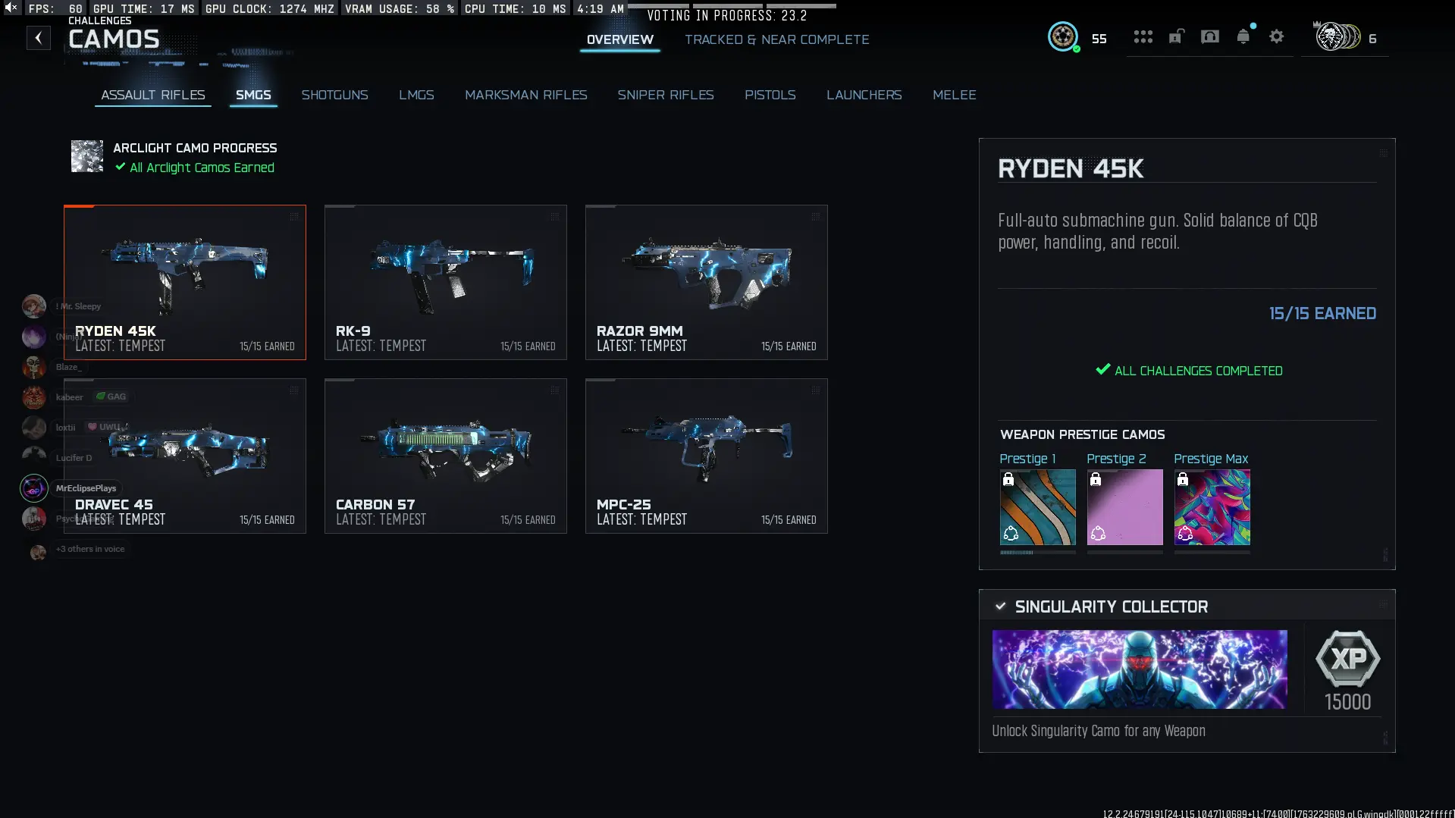Click the open padlock icon in top bar

tap(1176, 37)
